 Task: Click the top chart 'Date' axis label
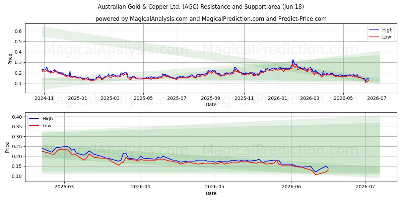(211, 105)
